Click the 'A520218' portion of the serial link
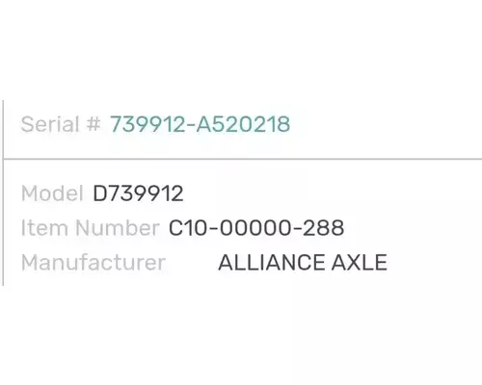Screen dimensions: 482x385 [243, 124]
